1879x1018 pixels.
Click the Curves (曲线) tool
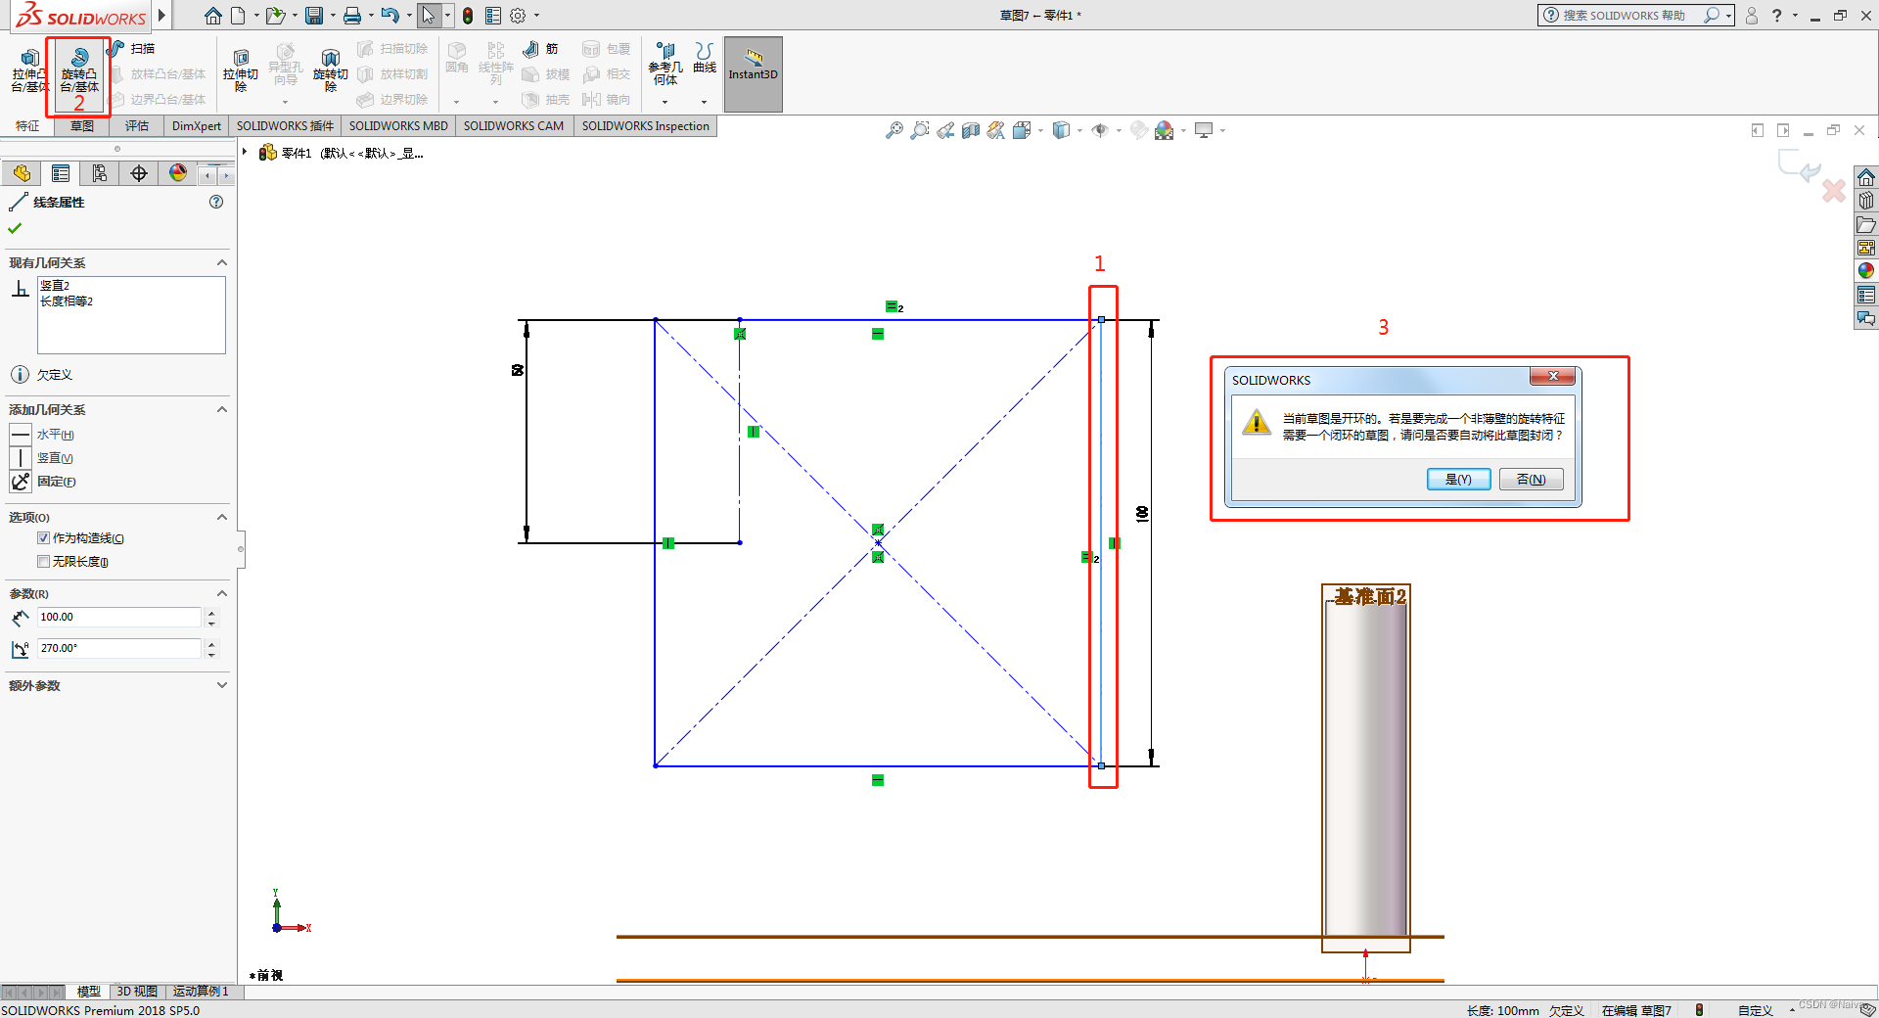(705, 58)
